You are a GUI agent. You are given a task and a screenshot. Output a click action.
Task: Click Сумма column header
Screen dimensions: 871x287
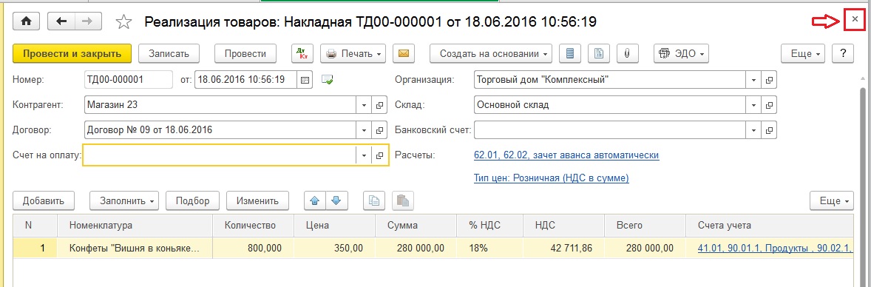click(416, 226)
